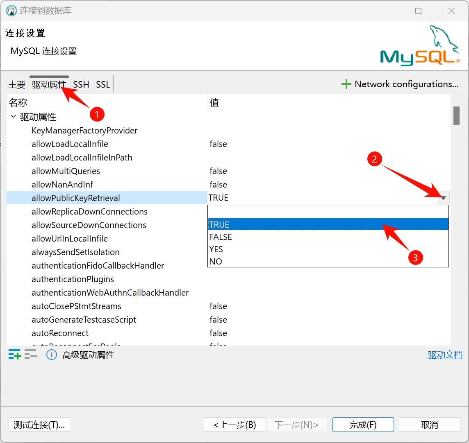This screenshot has width=469, height=443.
Task: Select the 驱动属性 tab
Action: click(x=49, y=84)
